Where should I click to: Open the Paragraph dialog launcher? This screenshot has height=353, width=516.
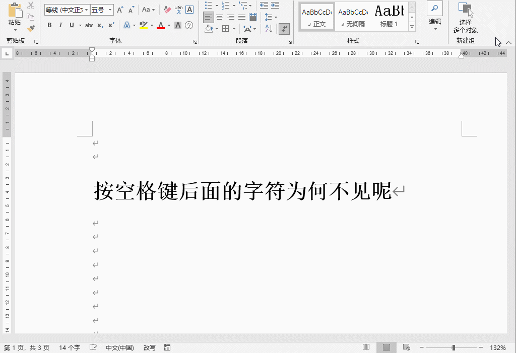(x=290, y=41)
